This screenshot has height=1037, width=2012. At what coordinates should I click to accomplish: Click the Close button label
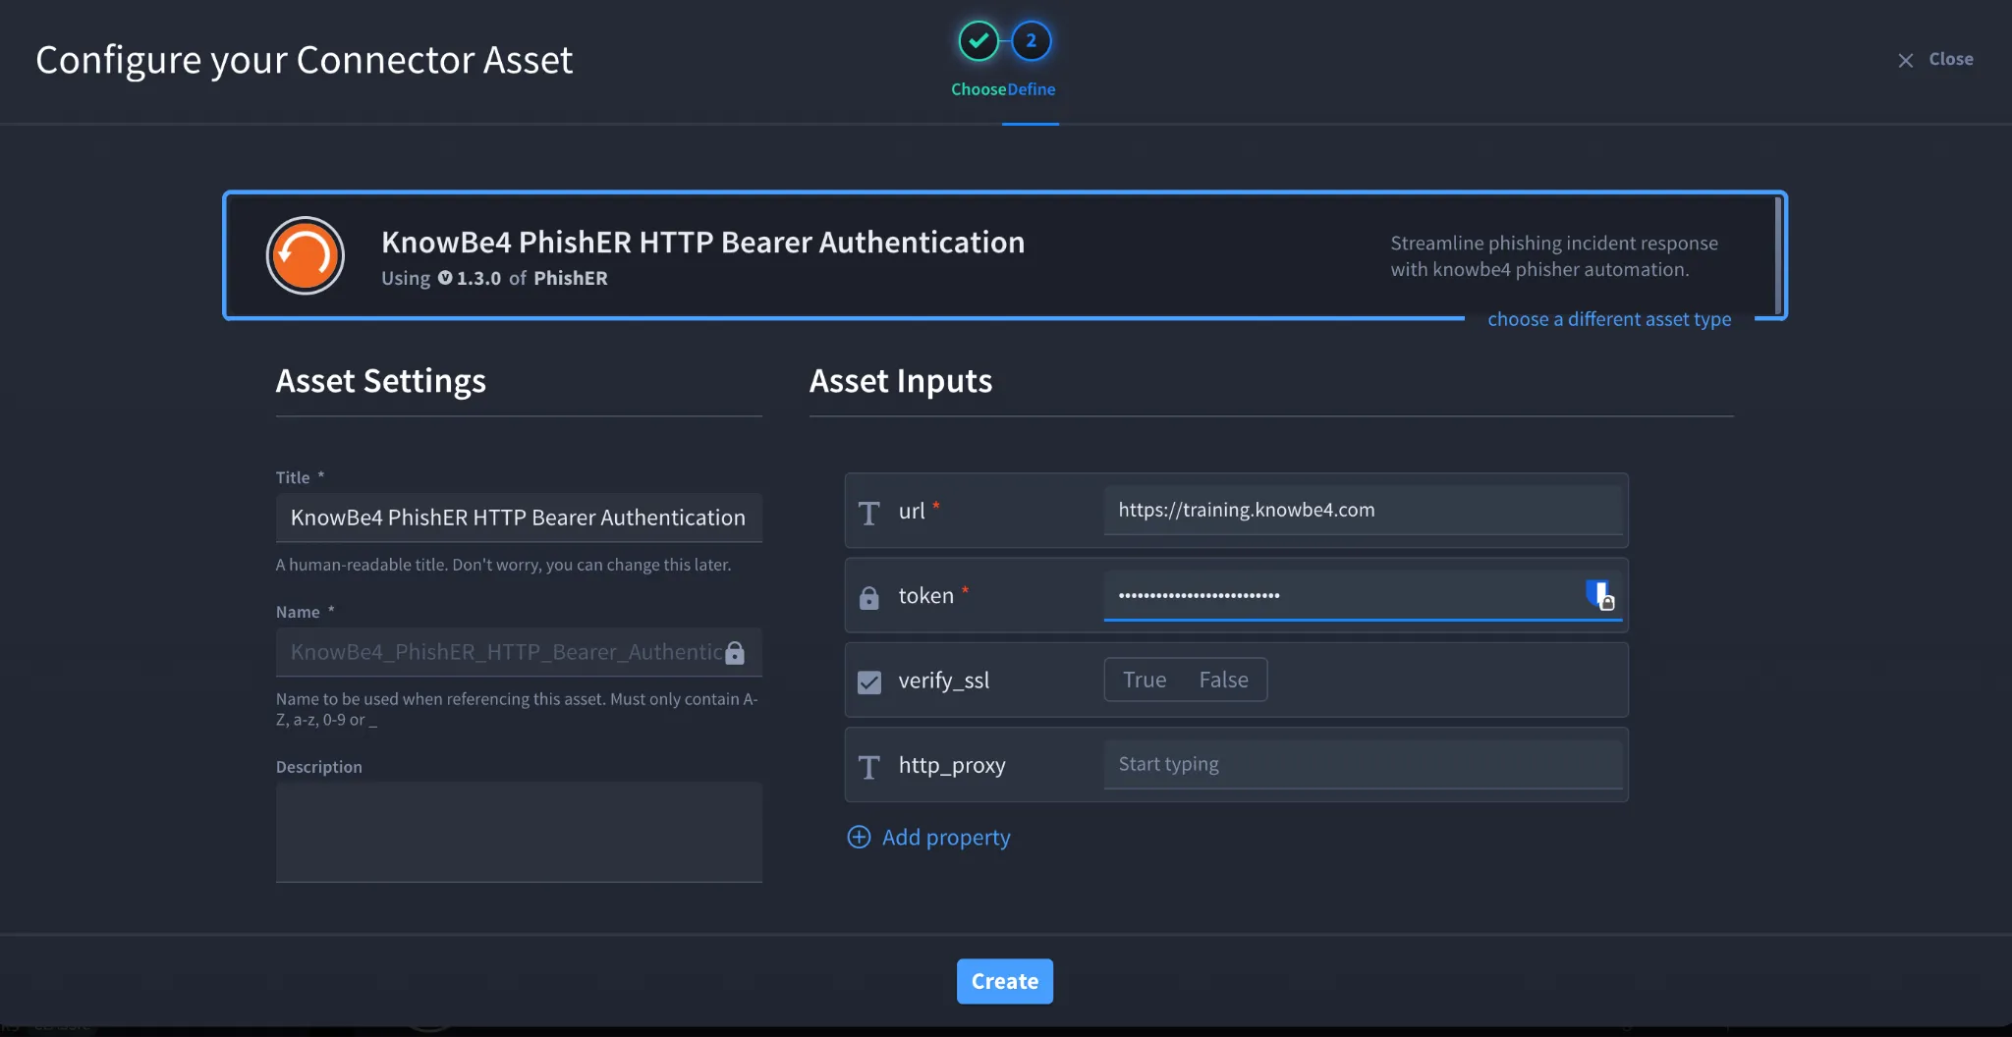[1951, 59]
